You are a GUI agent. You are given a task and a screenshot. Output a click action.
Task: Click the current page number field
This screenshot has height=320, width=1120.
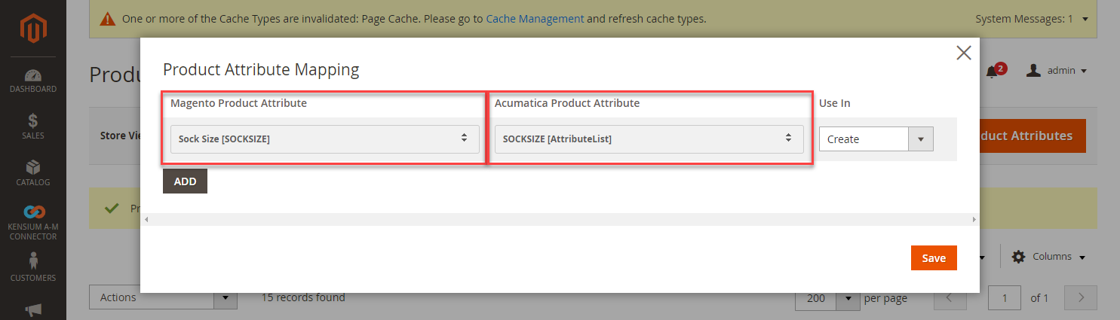click(x=1005, y=298)
